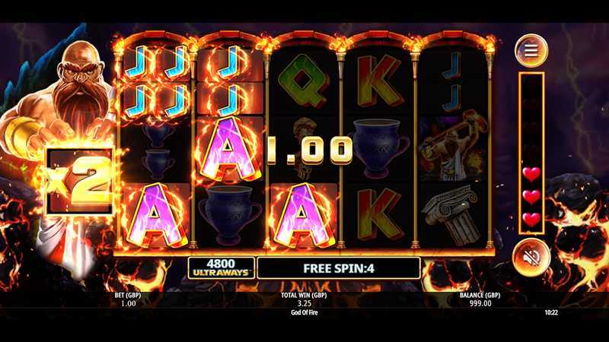Click the Total Win (GBP) value
Viewport: 609px width, 342px height.
304,303
